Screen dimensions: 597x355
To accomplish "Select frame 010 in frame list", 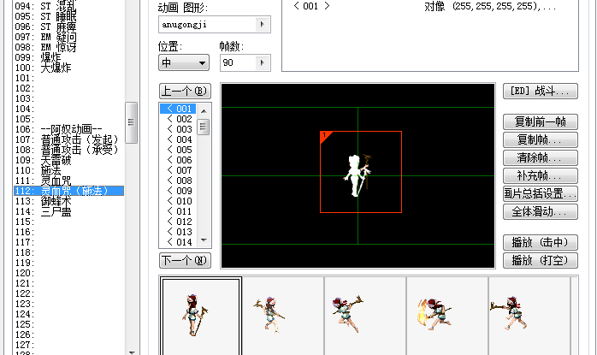I will [178, 201].
